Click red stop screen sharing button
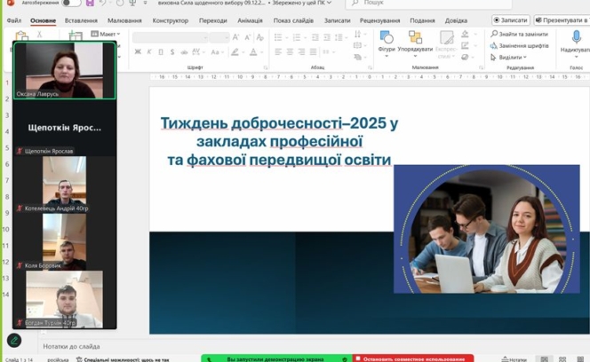The height and width of the screenshot is (362, 590). click(412, 358)
